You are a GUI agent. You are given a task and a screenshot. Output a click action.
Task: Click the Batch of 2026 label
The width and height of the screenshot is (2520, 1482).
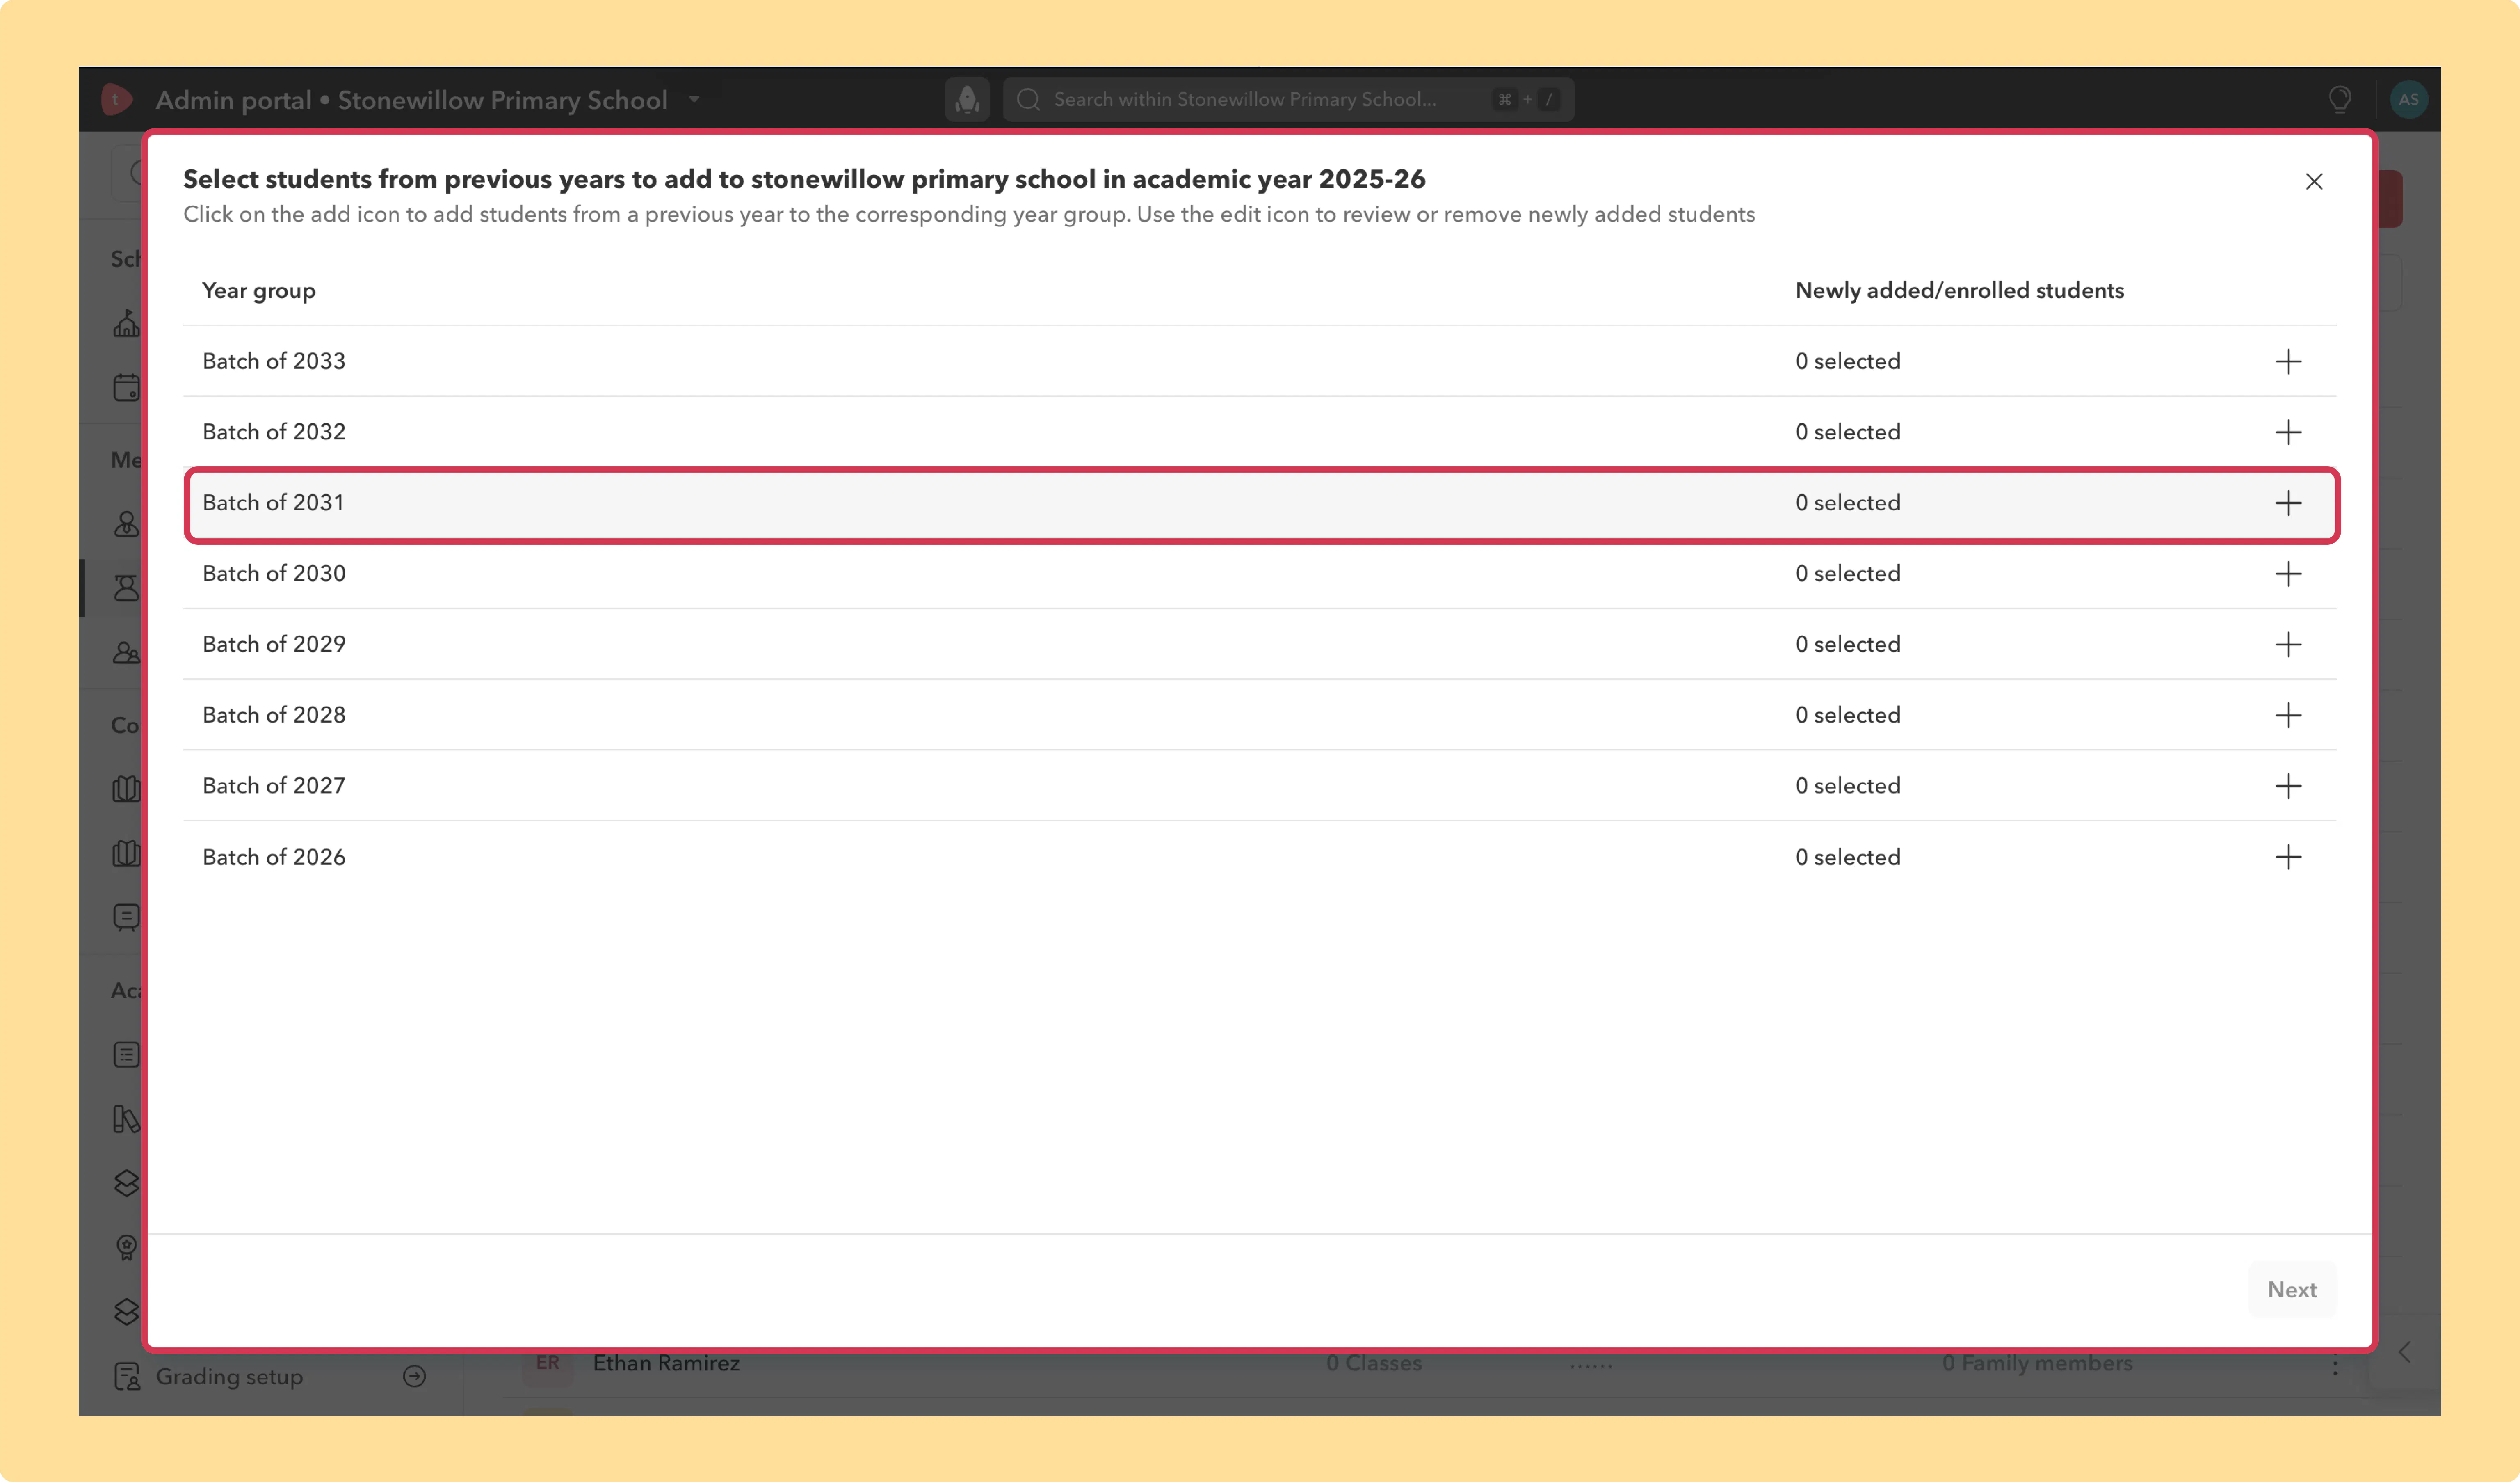[x=274, y=858]
